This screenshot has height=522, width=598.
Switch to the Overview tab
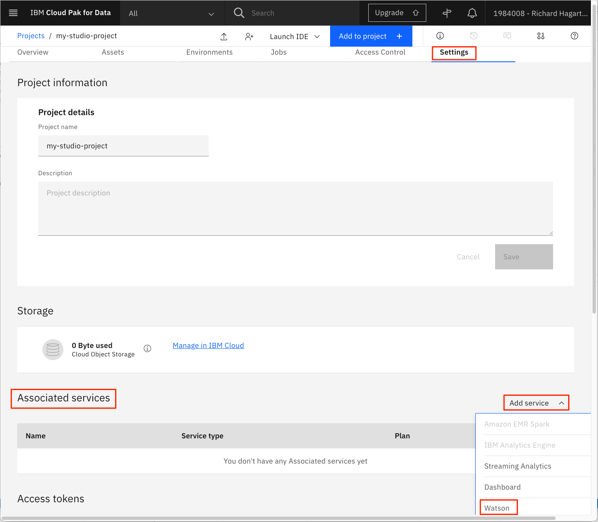coord(33,52)
